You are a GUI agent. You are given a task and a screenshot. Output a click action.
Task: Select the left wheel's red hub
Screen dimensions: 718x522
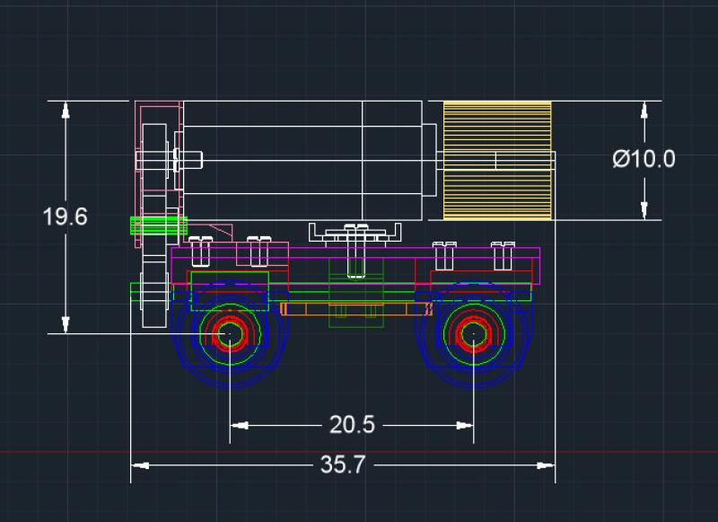point(230,333)
